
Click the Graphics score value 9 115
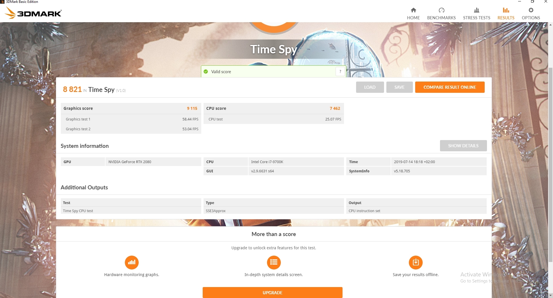pyautogui.click(x=192, y=108)
